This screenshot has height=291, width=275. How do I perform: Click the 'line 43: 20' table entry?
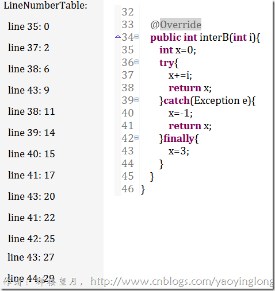32,196
